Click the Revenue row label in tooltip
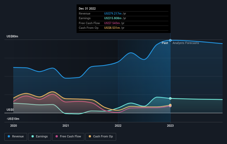 (x=85, y=13)
